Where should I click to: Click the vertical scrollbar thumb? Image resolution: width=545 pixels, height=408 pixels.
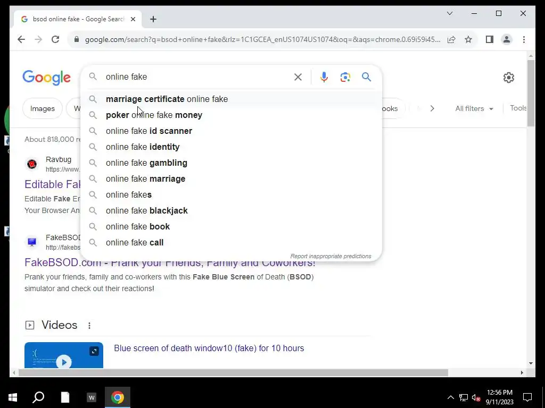531,93
